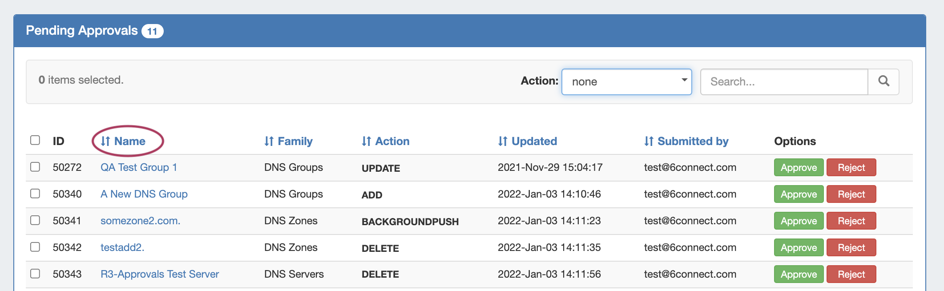
Task: Approve the somezone2.com. background push
Action: (x=799, y=221)
